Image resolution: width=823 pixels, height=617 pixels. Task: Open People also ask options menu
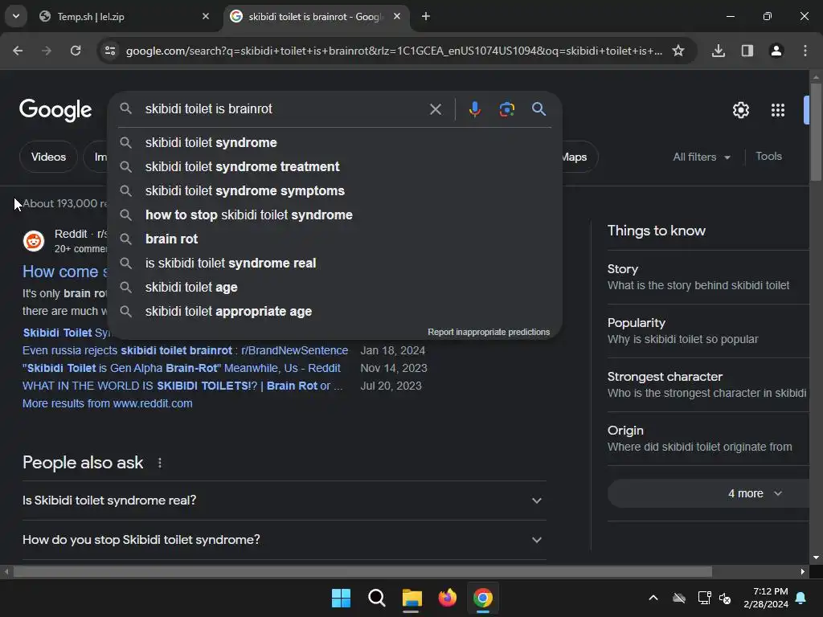click(160, 463)
